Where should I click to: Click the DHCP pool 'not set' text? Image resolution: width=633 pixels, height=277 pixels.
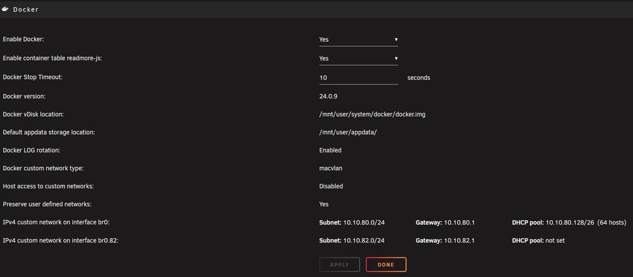(x=555, y=240)
